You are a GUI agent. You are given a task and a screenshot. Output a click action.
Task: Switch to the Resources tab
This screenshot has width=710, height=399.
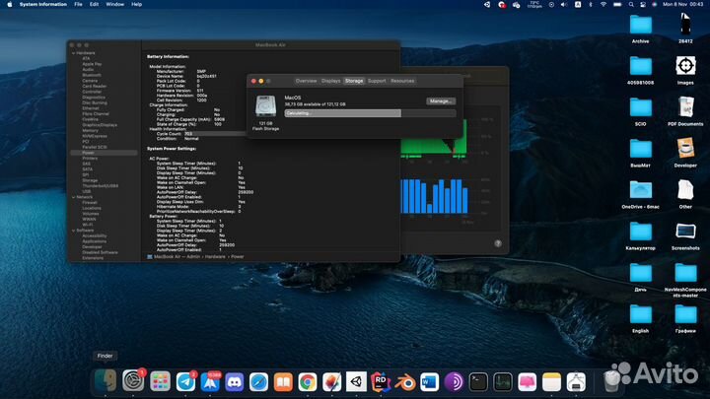point(402,81)
